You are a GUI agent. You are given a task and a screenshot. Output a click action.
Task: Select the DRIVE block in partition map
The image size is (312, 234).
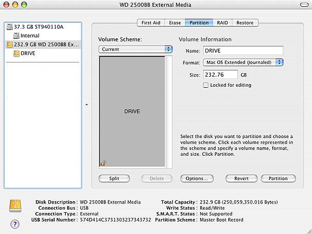132,112
